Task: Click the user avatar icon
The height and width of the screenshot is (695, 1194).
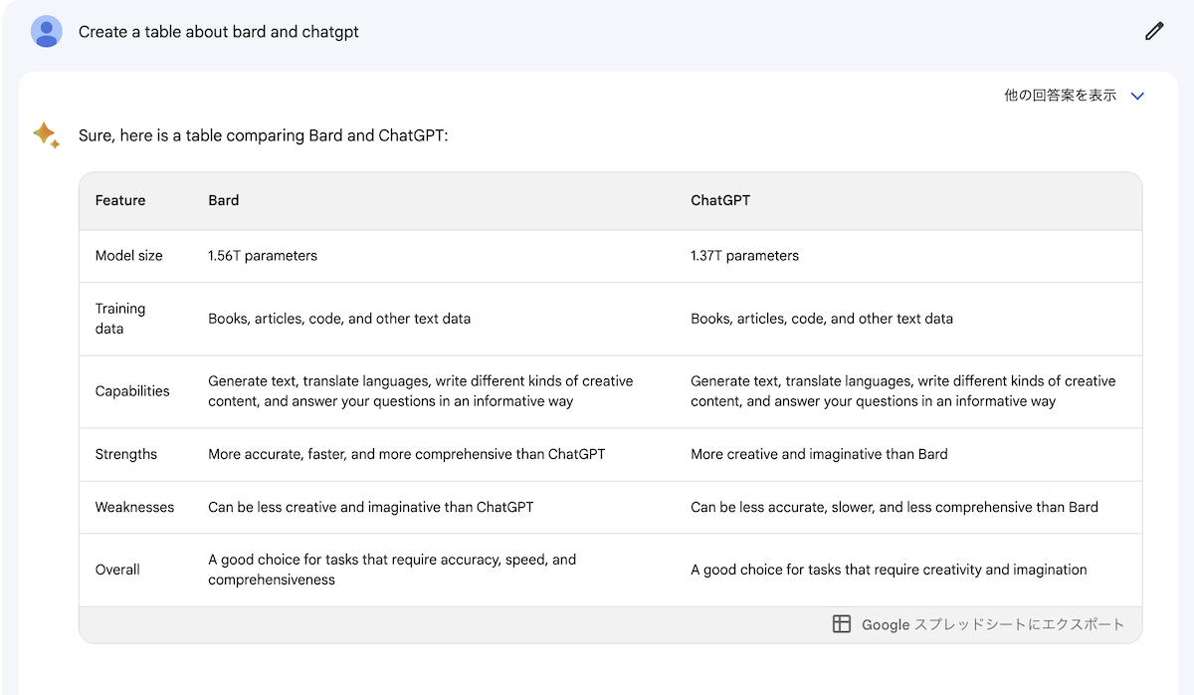Action: (x=47, y=31)
